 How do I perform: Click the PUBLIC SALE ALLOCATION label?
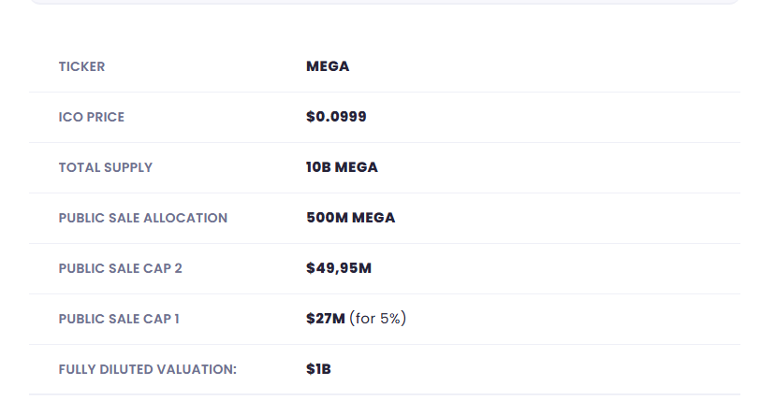(x=142, y=219)
